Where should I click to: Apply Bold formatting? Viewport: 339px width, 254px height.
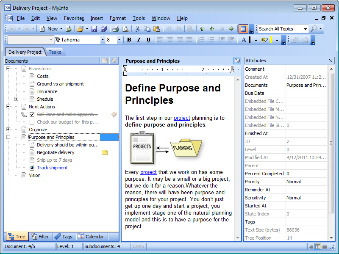point(129,40)
